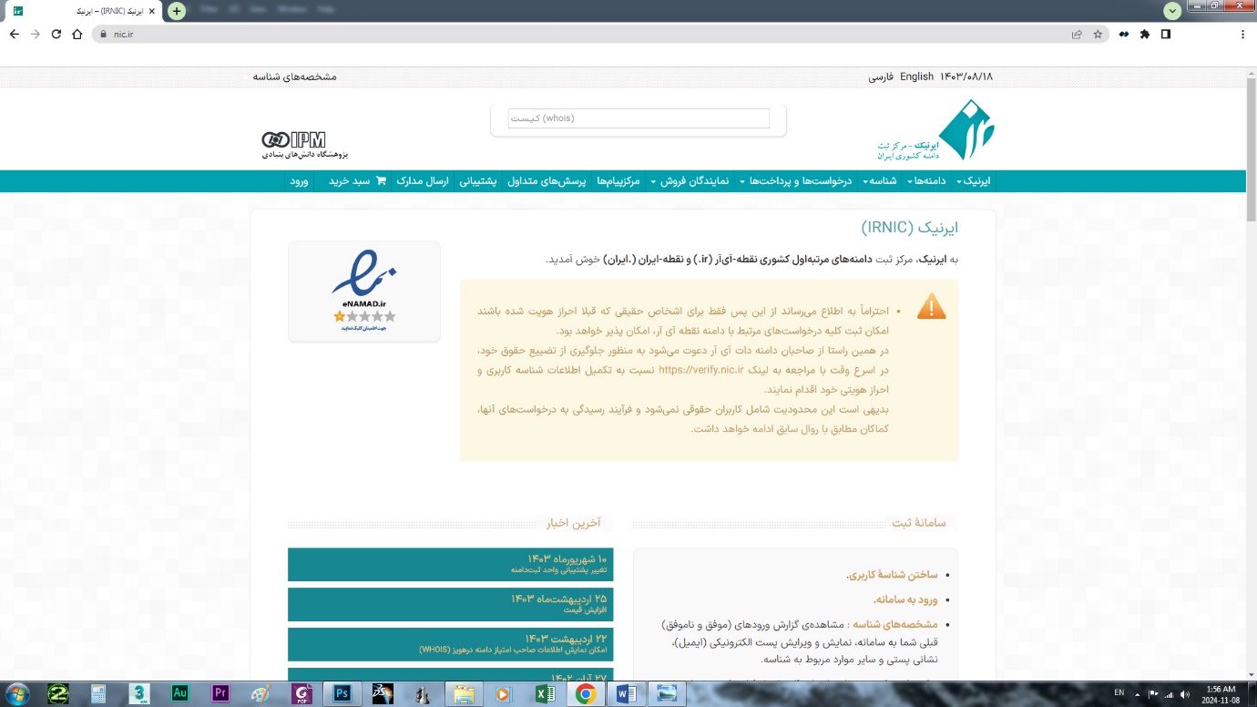The width and height of the screenshot is (1257, 707).
Task: Expand the ایرنیک dropdown menu
Action: pos(976,180)
